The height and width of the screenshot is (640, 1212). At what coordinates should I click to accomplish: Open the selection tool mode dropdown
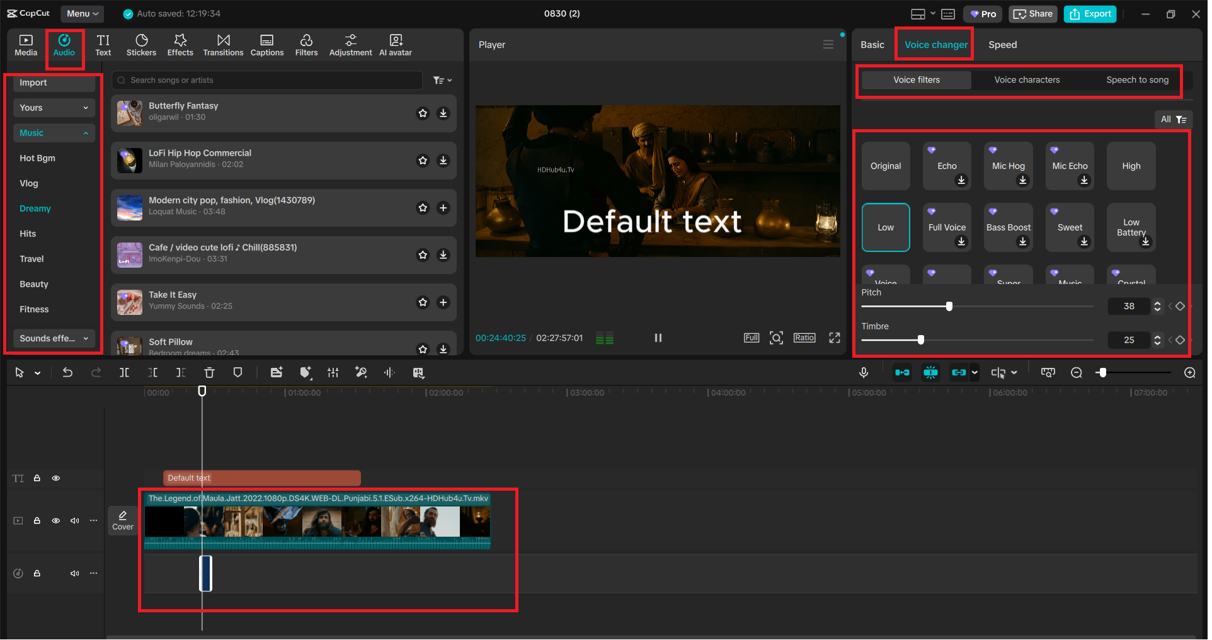tap(38, 374)
